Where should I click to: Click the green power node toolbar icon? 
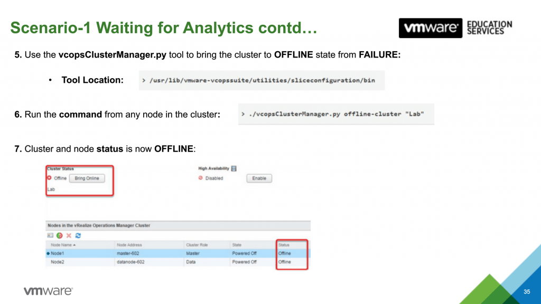60,235
